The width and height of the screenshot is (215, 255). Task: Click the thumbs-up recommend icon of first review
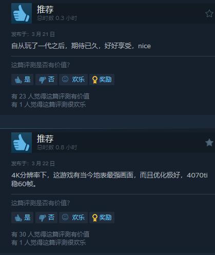click(22, 13)
